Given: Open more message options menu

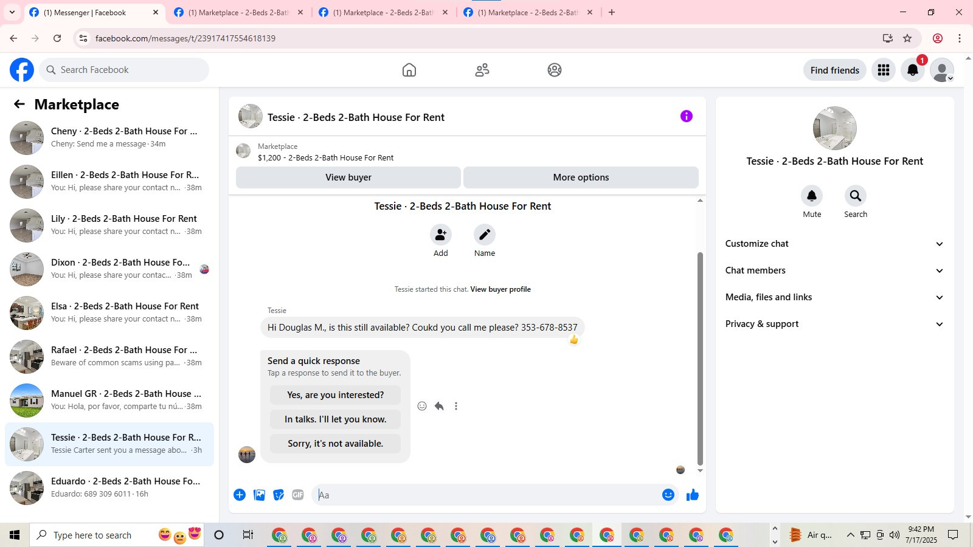Looking at the screenshot, I should [x=456, y=406].
